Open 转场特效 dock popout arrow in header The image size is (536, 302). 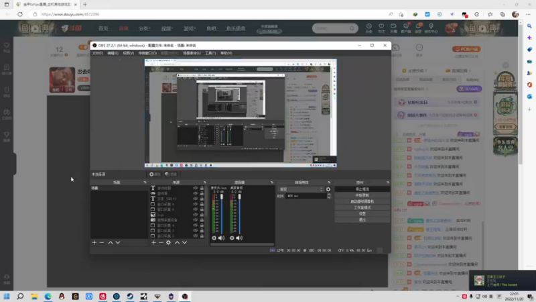329,183
